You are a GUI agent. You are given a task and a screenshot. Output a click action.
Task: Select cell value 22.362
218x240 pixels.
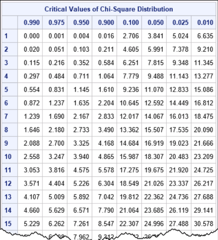(154, 197)
